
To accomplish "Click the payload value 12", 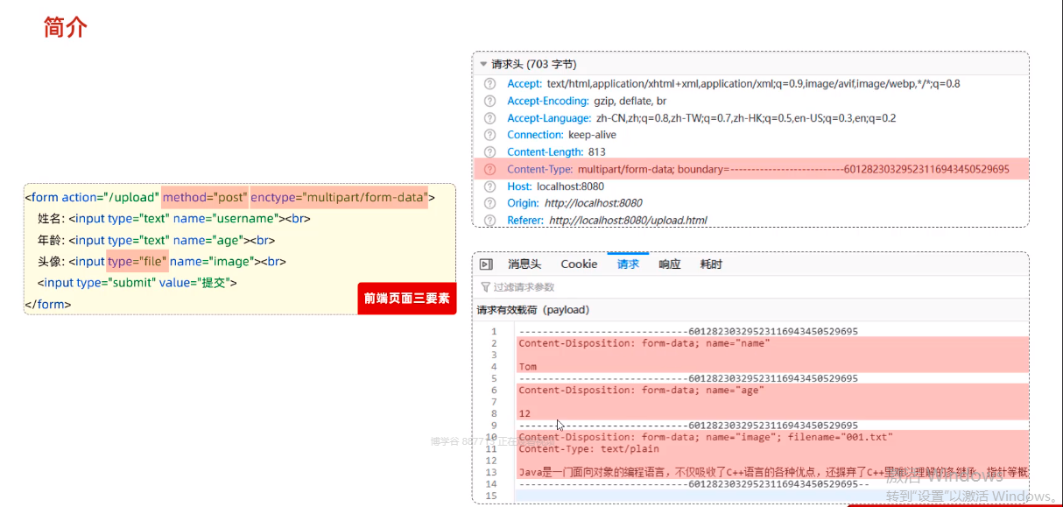I will pyautogui.click(x=524, y=413).
